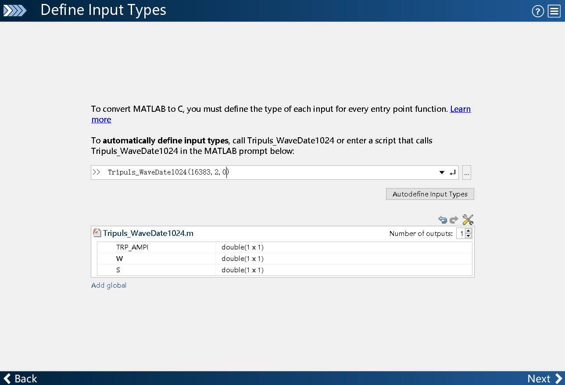
Task: Select the Tripuls_WaveDate1024.m file name
Action: click(148, 233)
